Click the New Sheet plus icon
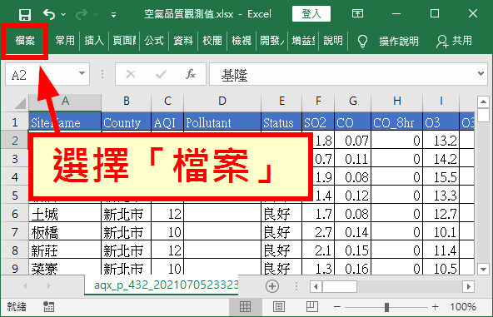This screenshot has width=493, height=317. [x=272, y=286]
